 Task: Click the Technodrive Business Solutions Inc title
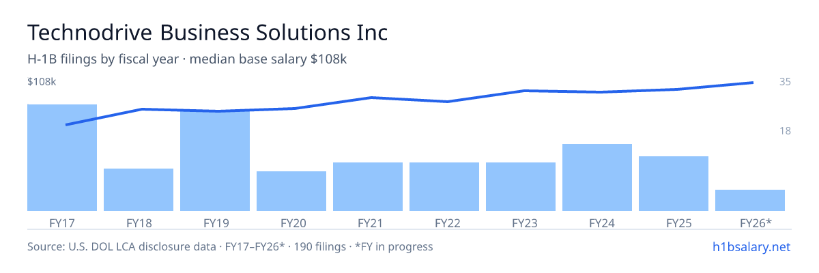coord(207,32)
